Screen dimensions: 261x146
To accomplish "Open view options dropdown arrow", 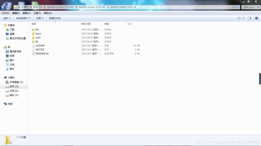I will coord(243,18).
